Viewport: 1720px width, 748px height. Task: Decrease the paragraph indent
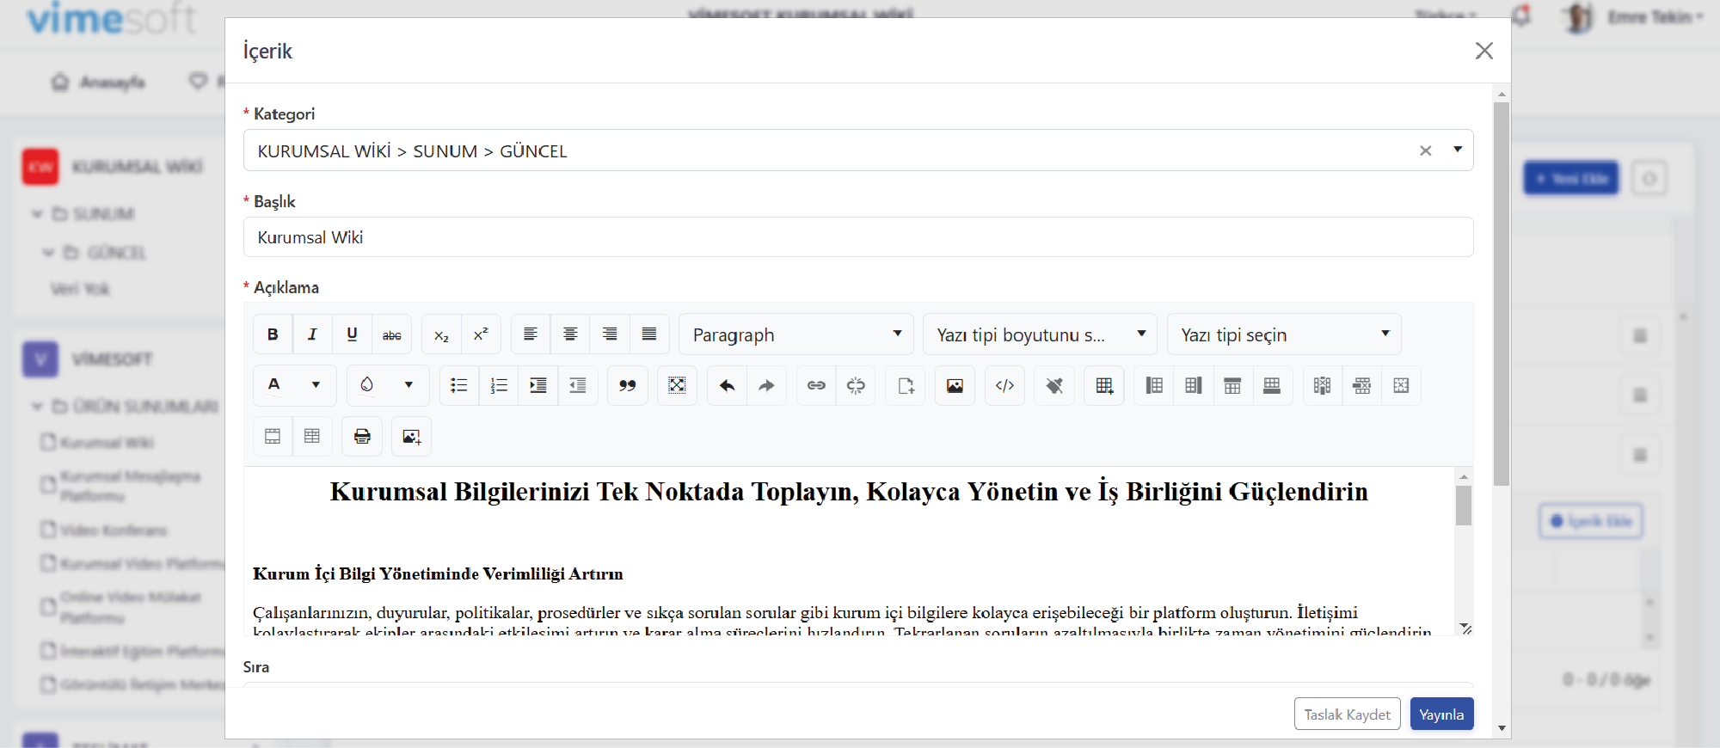click(578, 385)
